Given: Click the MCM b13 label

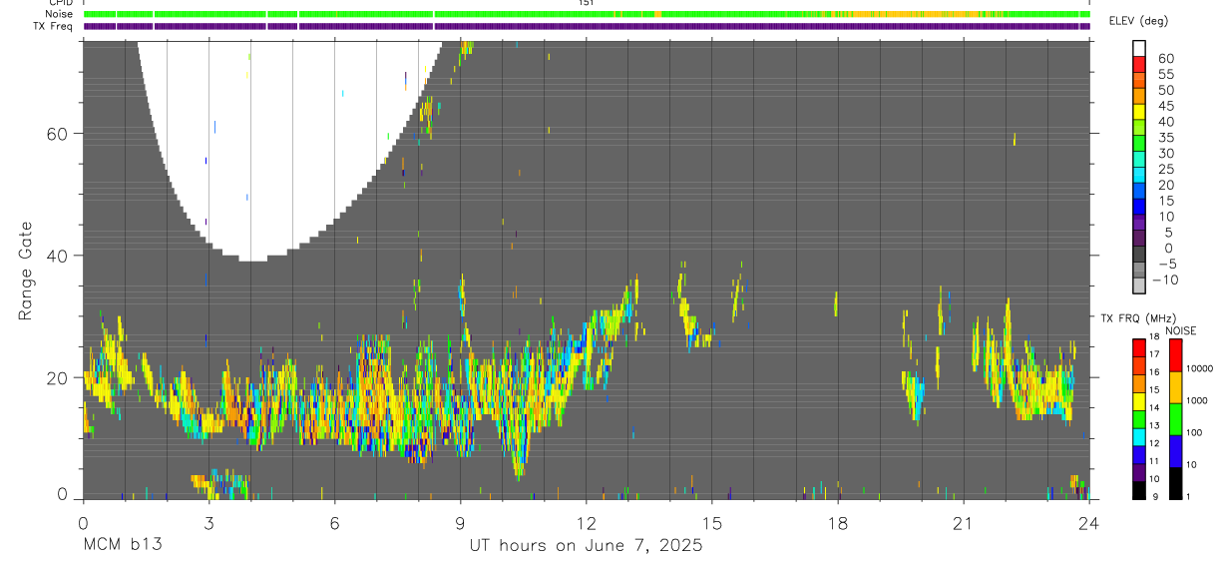Looking at the screenshot, I should [122, 546].
